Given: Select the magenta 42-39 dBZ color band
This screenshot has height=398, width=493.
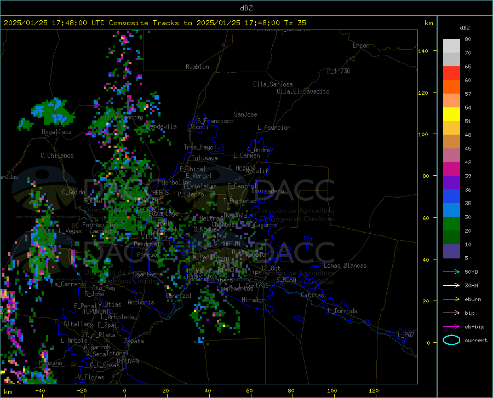Looking at the screenshot, I should point(451,169).
